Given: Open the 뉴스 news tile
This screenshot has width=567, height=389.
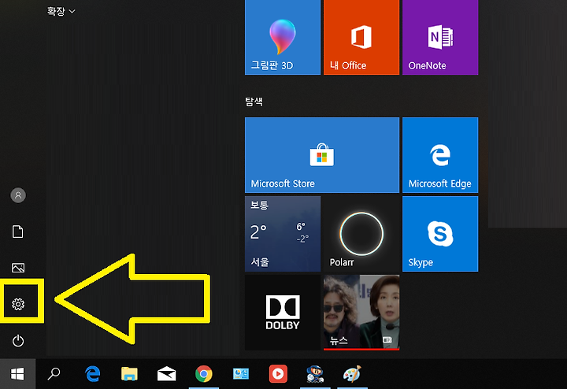Looking at the screenshot, I should tap(361, 313).
